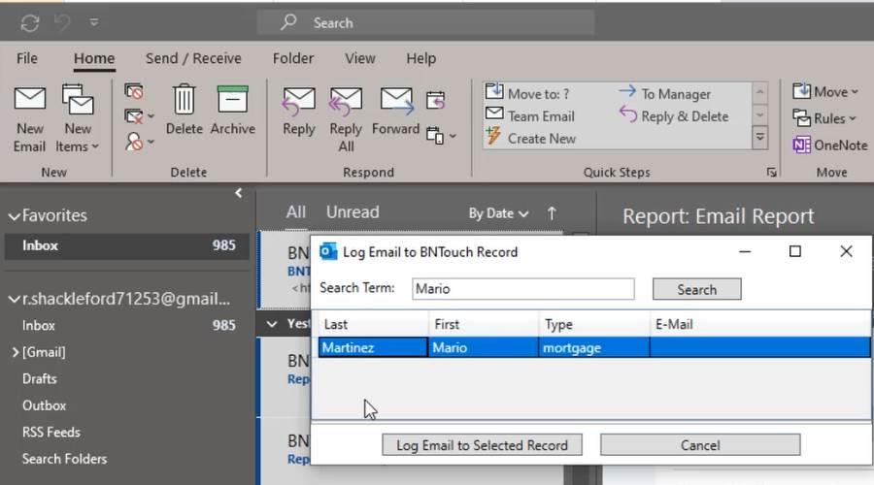
Task: Click the top Outlook Search box
Action: point(426,23)
